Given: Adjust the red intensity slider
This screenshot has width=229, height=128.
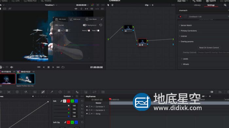Looking at the screenshot, I should point(61,109).
